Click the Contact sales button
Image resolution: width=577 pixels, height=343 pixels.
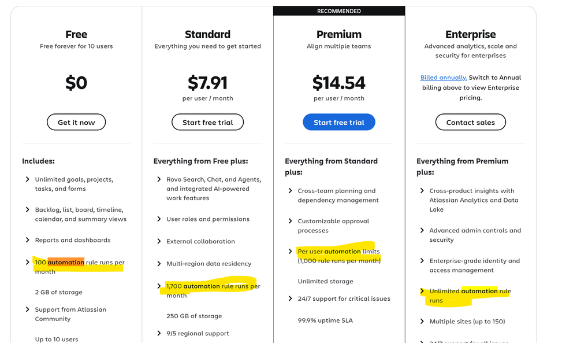[470, 122]
